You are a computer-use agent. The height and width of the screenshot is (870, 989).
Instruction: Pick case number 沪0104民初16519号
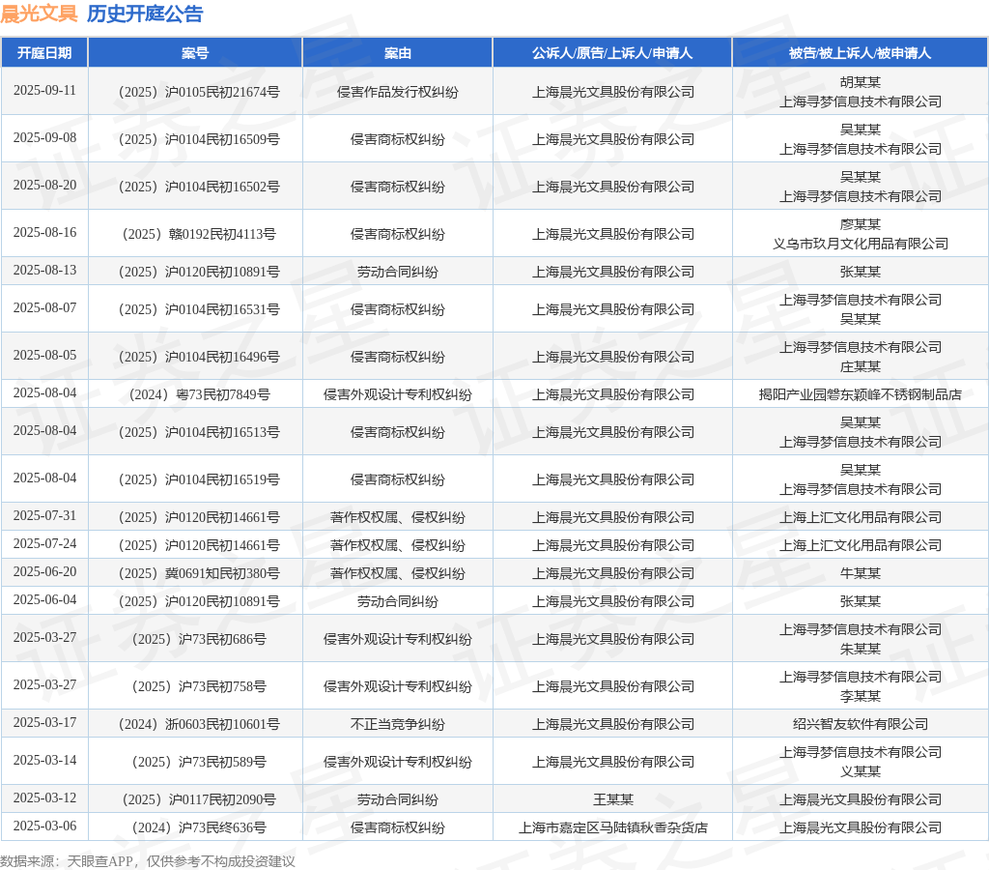199,479
